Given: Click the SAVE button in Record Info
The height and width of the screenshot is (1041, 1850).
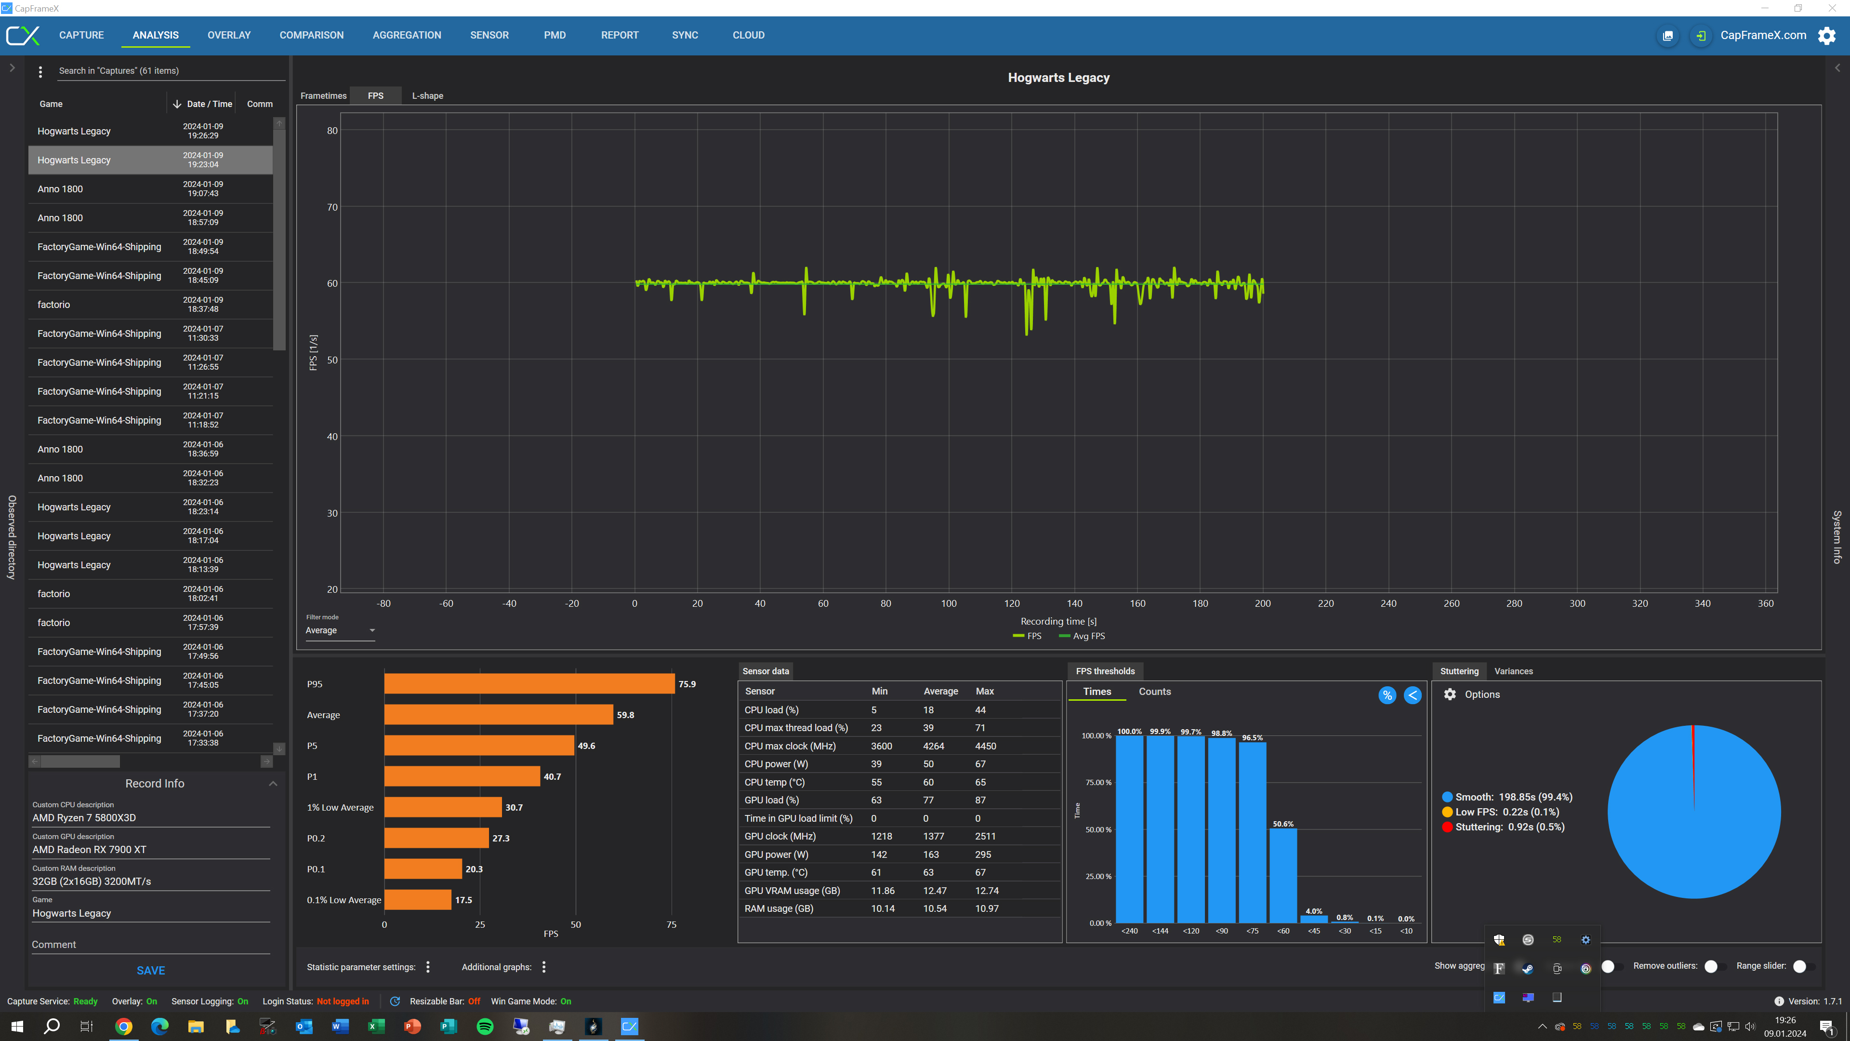Looking at the screenshot, I should coord(151,970).
